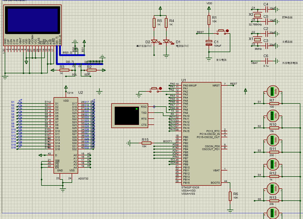Select resistor R11 symbol
Image resolution: width=303 pixels, height=219 pixels.
coord(274,152)
